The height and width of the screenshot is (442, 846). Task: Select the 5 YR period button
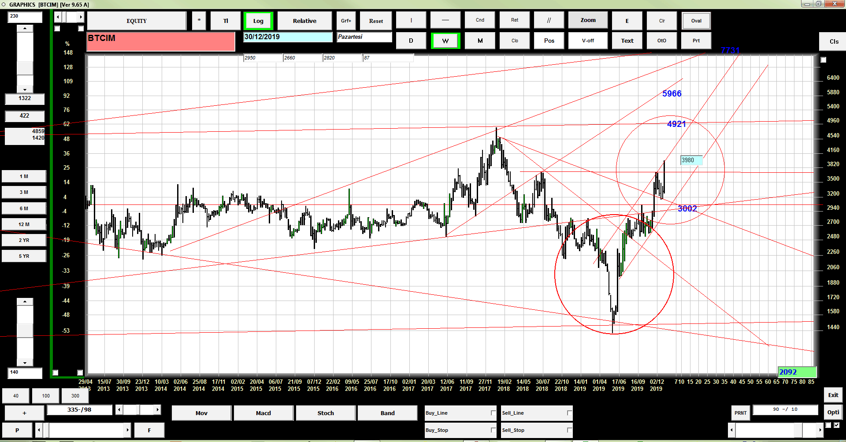(x=24, y=256)
